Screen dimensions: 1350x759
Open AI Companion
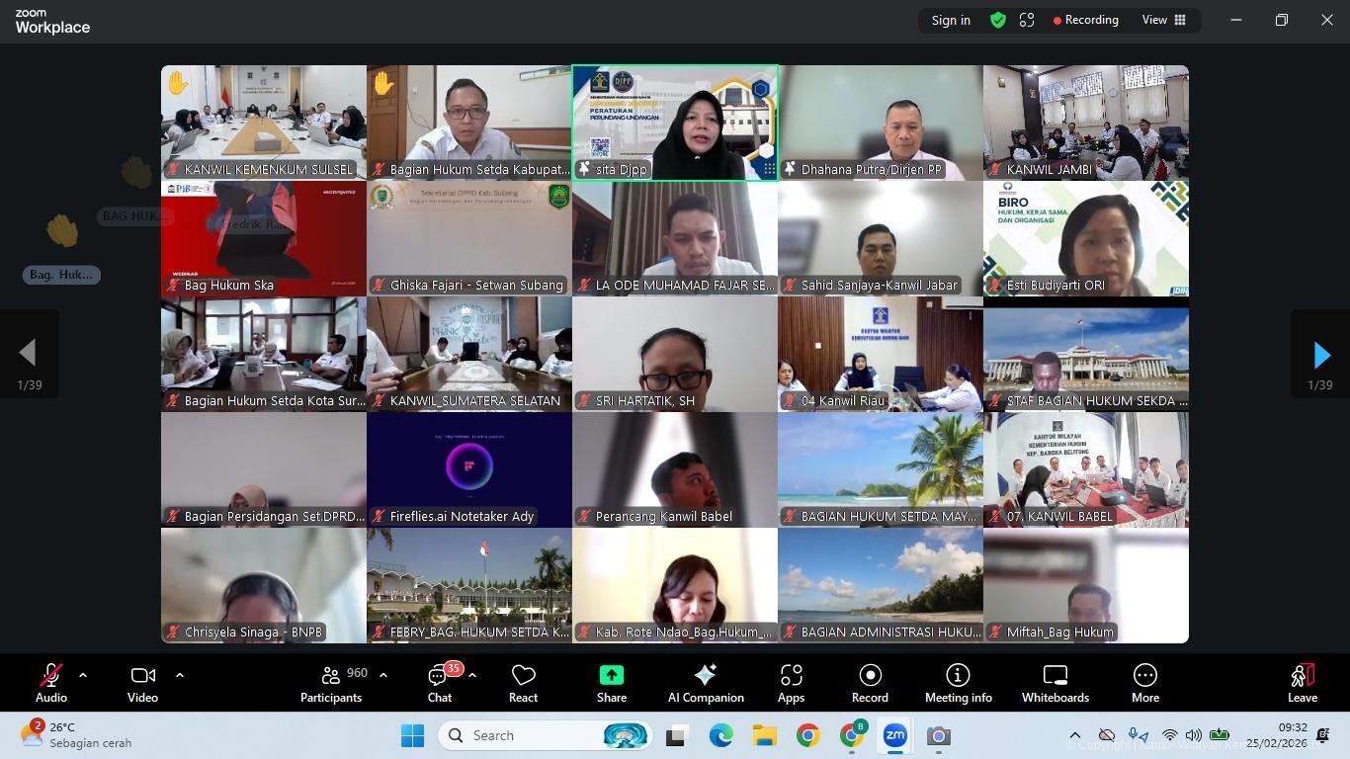[706, 683]
